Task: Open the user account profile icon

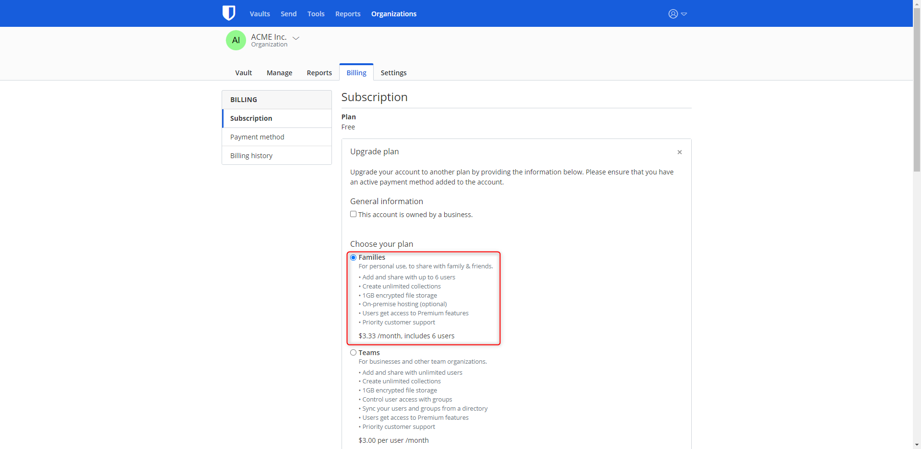Action: [x=673, y=14]
